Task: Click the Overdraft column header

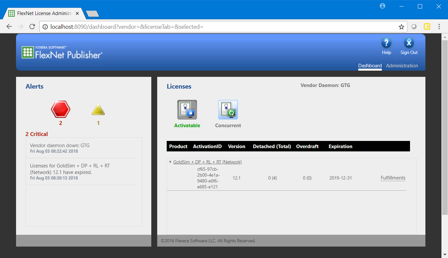Action: pos(307,146)
